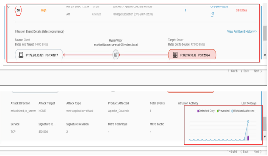
Task: Click the source client device icon
Action: point(21,55)
